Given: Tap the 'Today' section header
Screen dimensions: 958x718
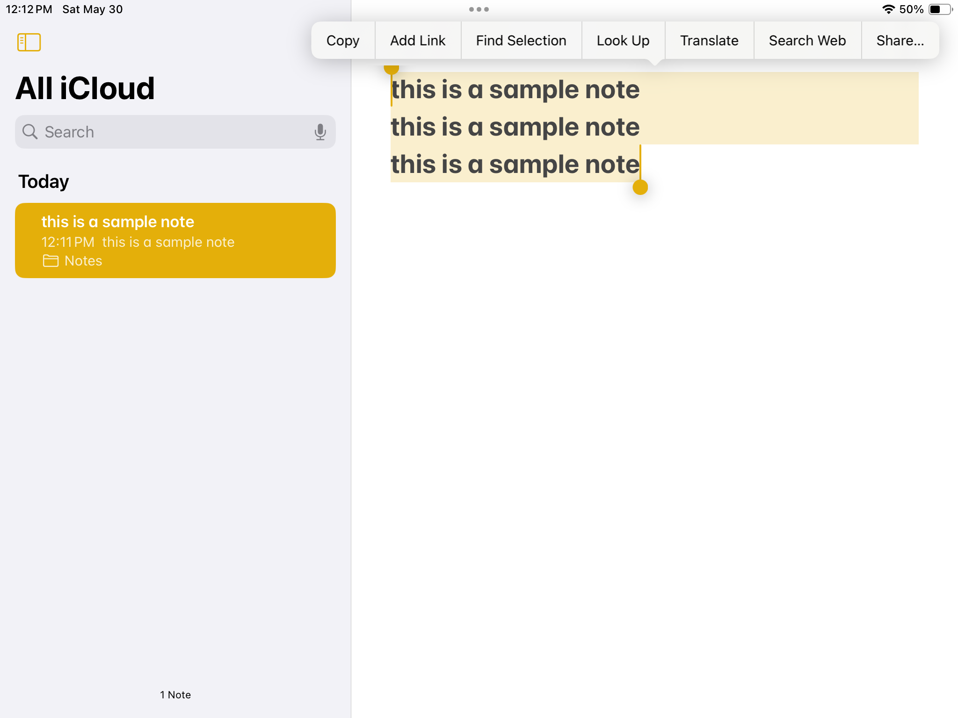Looking at the screenshot, I should [44, 181].
